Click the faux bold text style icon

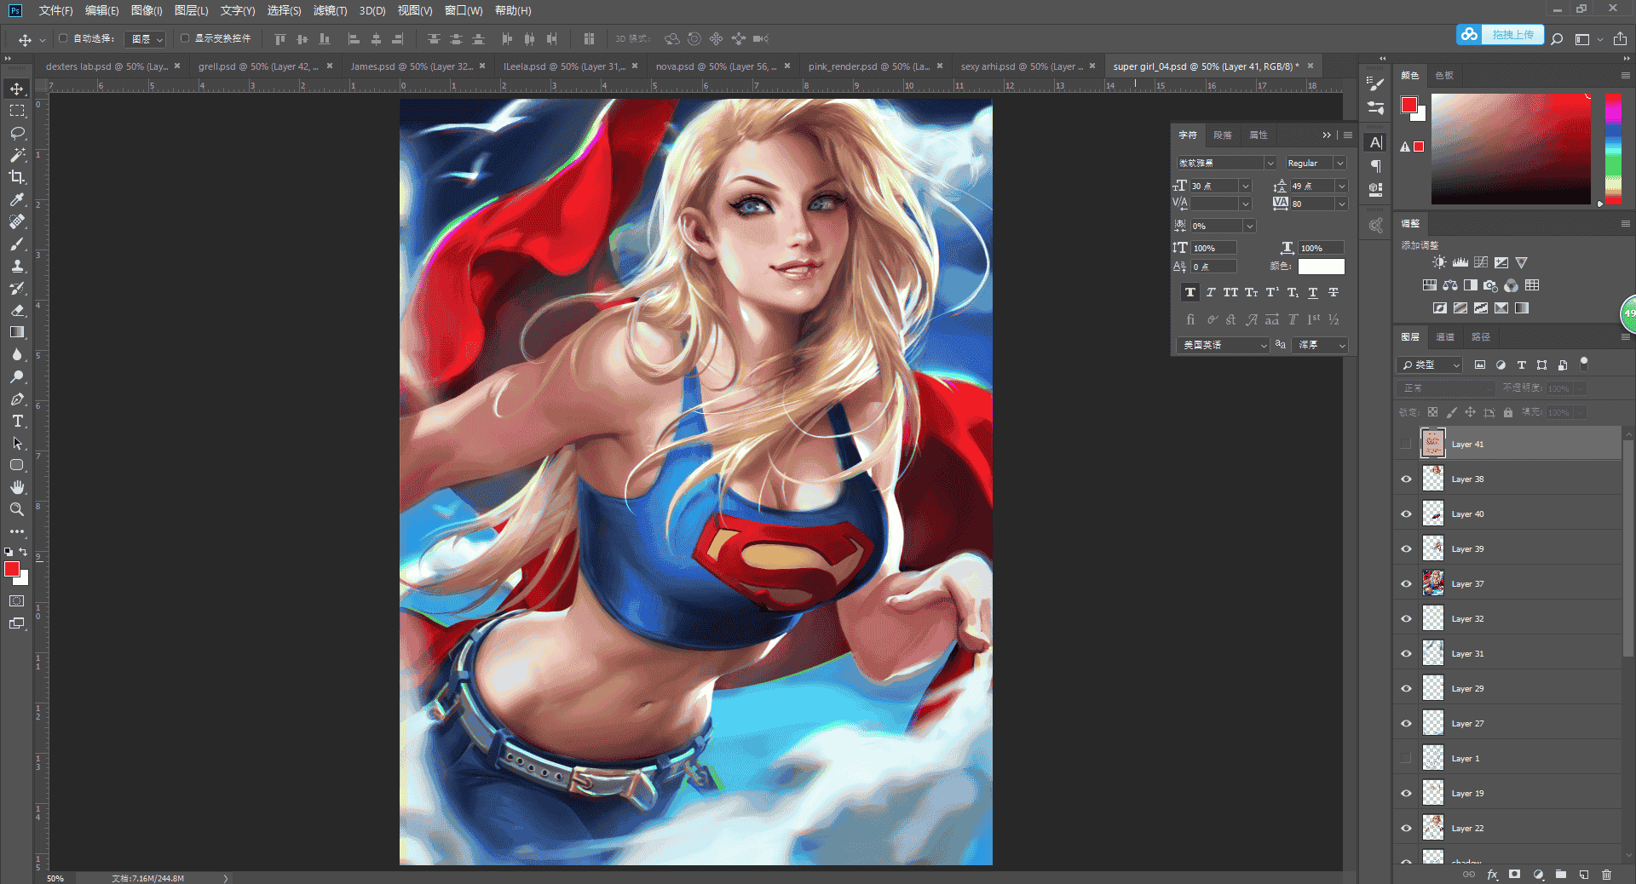point(1190,292)
